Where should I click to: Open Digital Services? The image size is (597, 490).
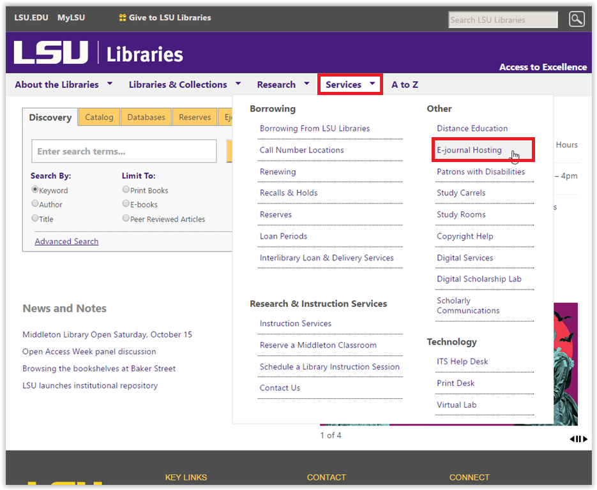tap(465, 258)
